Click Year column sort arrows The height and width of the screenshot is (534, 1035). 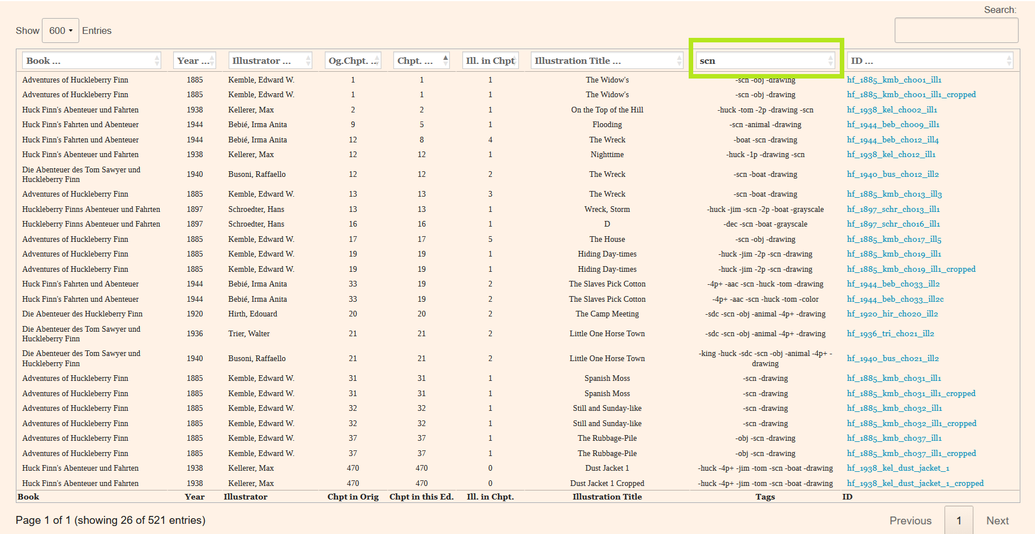212,60
